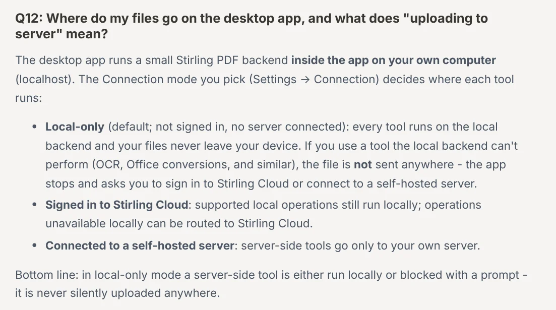Click the Q12 question heading
The height and width of the screenshot is (310, 556).
click(x=252, y=26)
